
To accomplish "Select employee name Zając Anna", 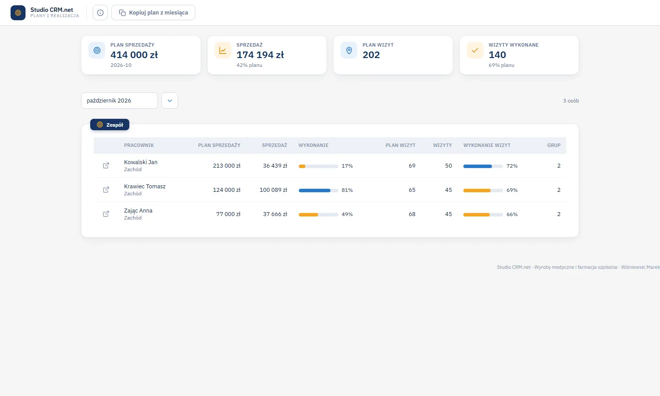I will (138, 211).
